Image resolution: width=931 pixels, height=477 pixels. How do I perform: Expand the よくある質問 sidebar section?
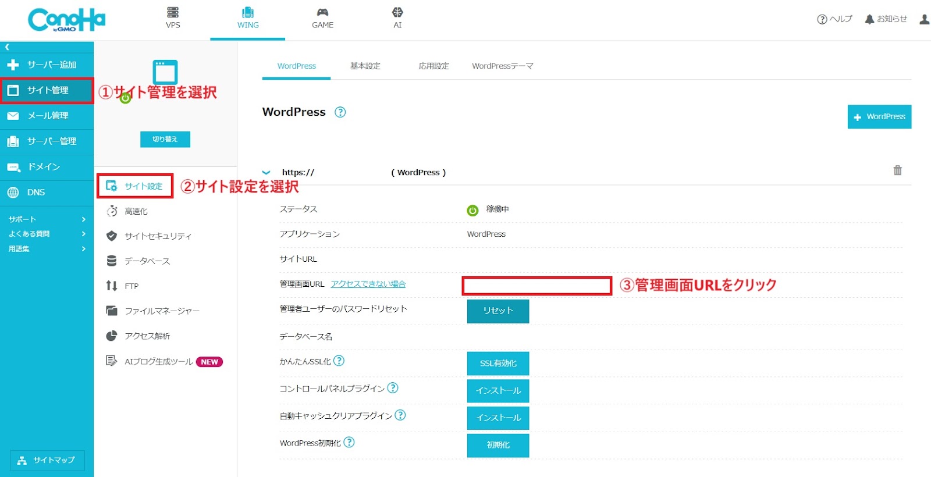pyautogui.click(x=47, y=234)
